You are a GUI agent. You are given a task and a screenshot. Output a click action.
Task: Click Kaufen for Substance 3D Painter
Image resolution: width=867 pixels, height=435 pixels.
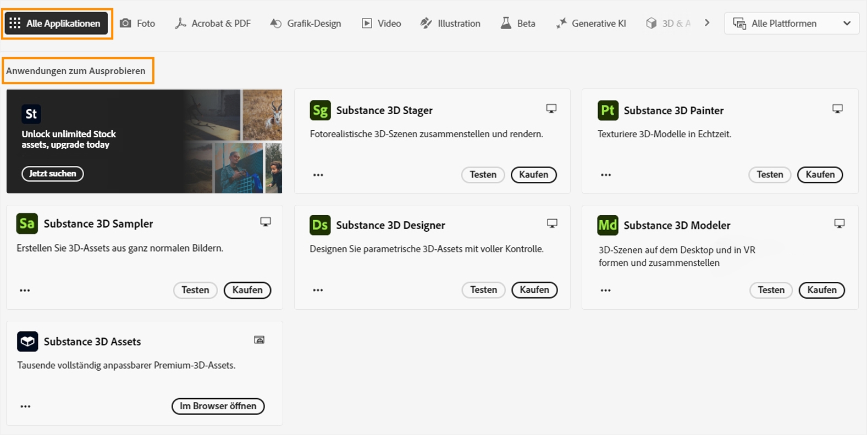820,175
